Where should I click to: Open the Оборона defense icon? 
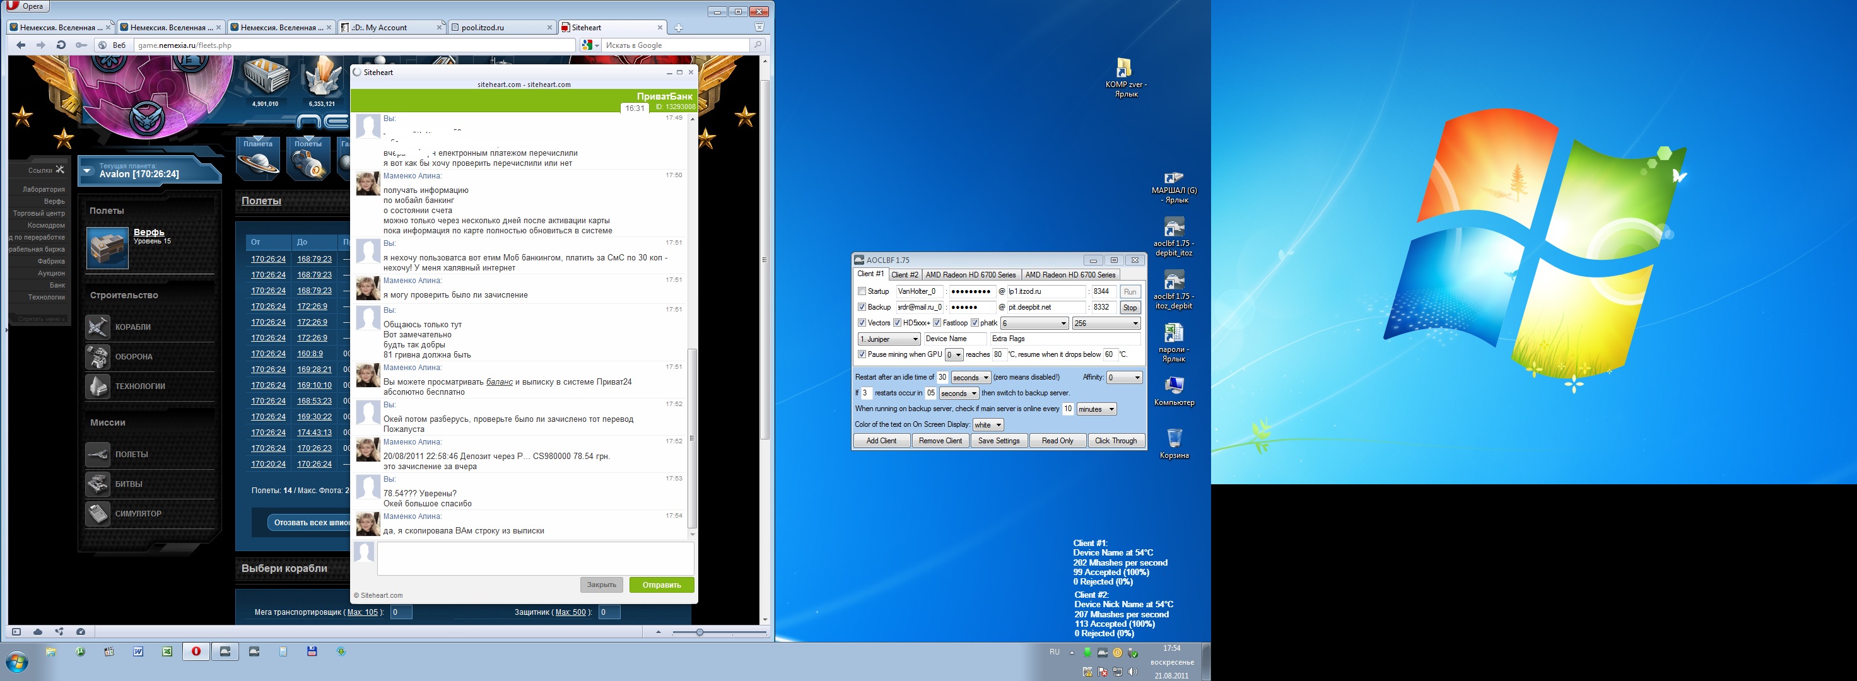(x=97, y=357)
